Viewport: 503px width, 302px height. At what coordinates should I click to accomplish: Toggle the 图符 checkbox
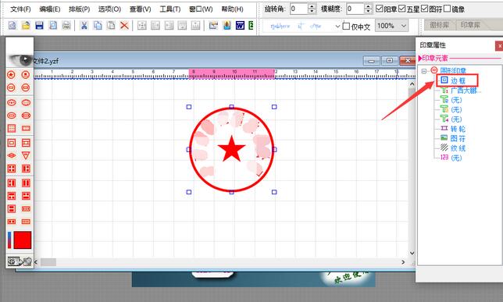[424, 9]
